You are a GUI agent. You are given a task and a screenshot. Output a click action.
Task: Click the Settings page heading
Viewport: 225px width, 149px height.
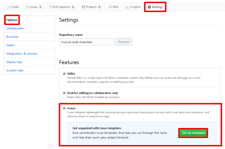pos(69,20)
